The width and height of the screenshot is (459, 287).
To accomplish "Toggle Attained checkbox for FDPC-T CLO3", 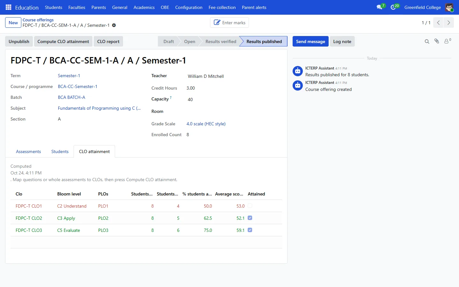I will pyautogui.click(x=250, y=230).
